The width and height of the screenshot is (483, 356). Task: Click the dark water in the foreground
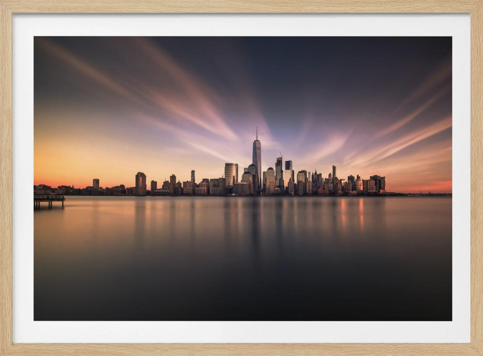coord(241,290)
